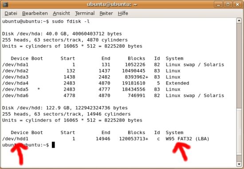Open the Bearbeiten menu
Image resolution: width=244 pixels, height=169 pixels.
pos(35,13)
